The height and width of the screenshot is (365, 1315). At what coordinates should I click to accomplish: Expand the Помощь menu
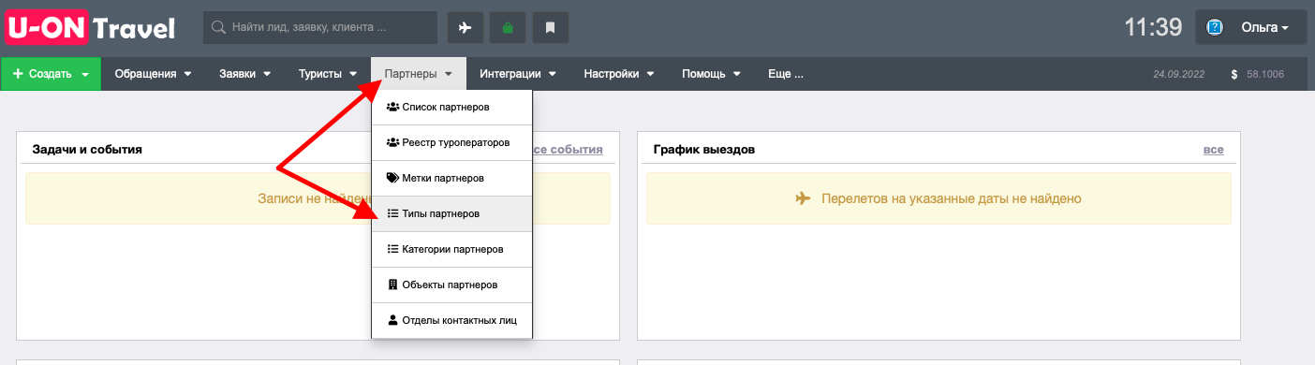711,74
